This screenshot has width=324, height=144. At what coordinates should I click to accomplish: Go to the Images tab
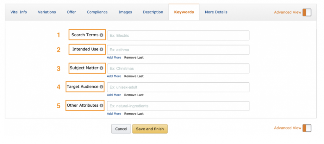pos(125,12)
